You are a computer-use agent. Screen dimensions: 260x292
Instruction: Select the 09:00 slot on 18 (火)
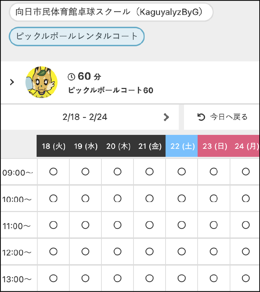coord(53,171)
